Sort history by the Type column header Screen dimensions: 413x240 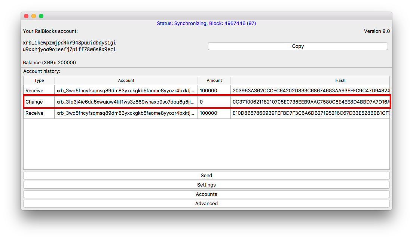tap(39, 80)
